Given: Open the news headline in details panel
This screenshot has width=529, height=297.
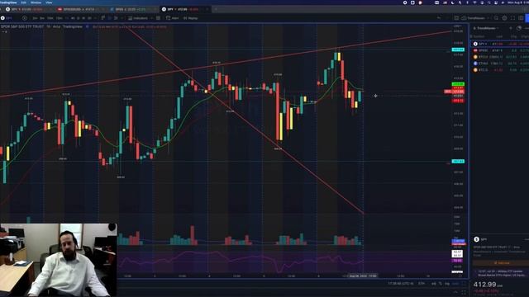Looking at the screenshot, I should pyautogui.click(x=501, y=273).
